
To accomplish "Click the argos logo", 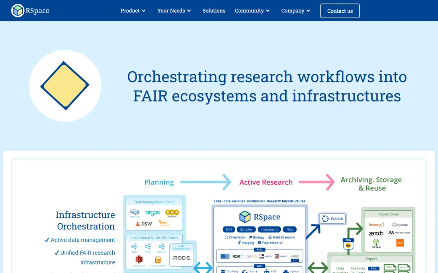I will [153, 213].
